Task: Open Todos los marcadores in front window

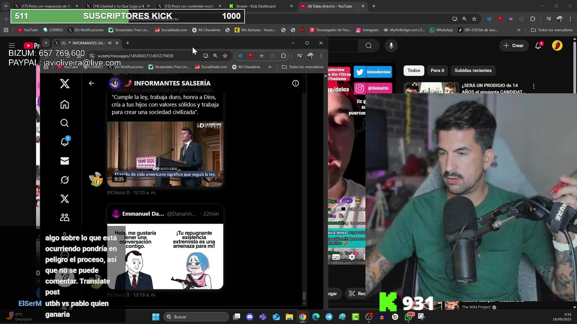Action: pyautogui.click(x=302, y=67)
